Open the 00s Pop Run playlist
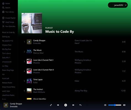131x110 pixels. (x=7, y=49)
